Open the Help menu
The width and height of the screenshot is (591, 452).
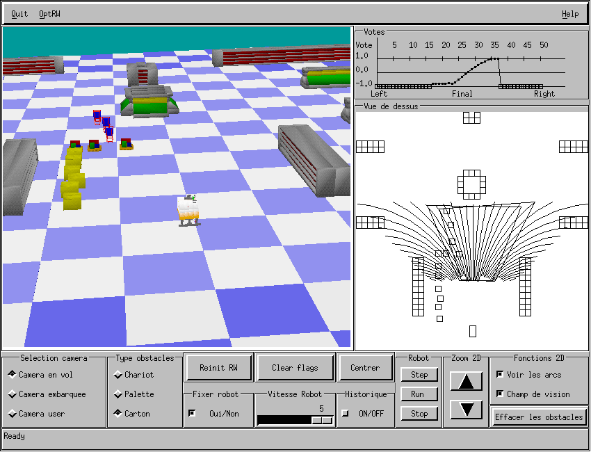tap(569, 14)
